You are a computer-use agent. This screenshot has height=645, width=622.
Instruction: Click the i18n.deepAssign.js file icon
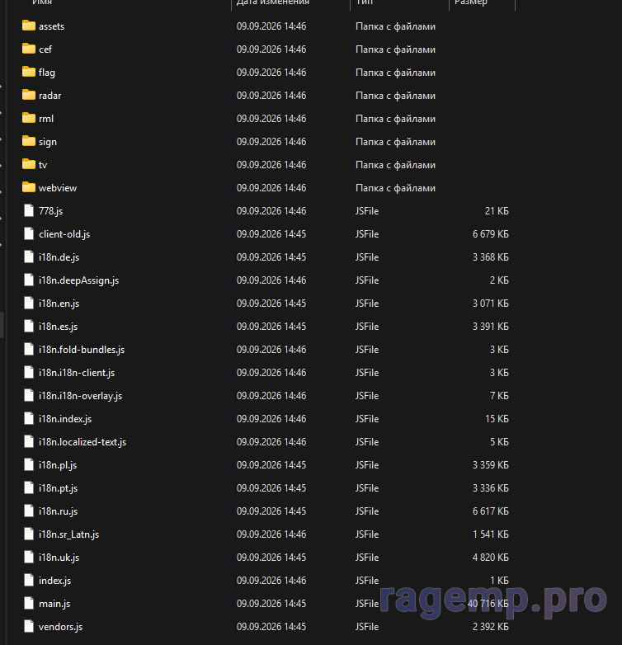point(29,280)
